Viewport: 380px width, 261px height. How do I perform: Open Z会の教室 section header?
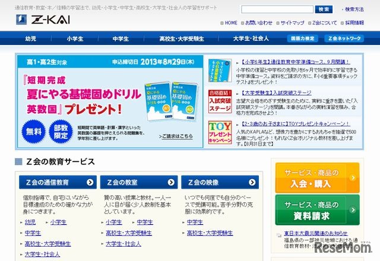tap(139, 182)
